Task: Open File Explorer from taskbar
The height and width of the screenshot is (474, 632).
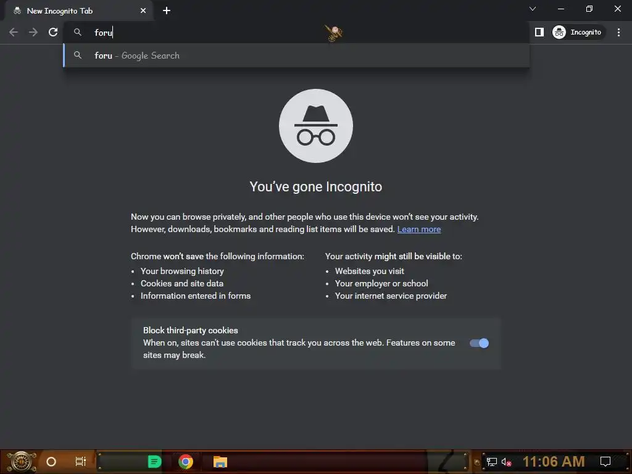Action: [x=220, y=462]
